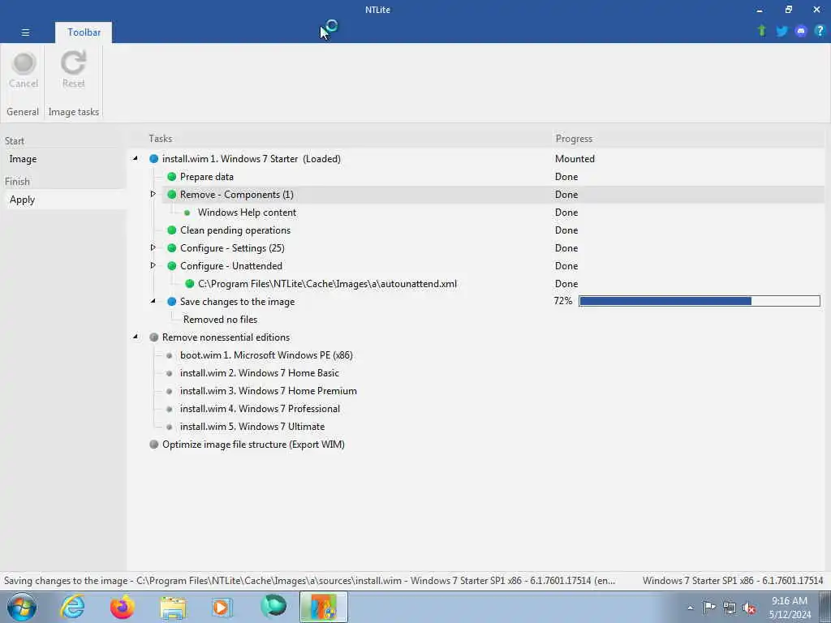Viewport: 831px width, 623px height.
Task: Select install.wim 2. Windows 7 Home Basic
Action: coord(259,373)
